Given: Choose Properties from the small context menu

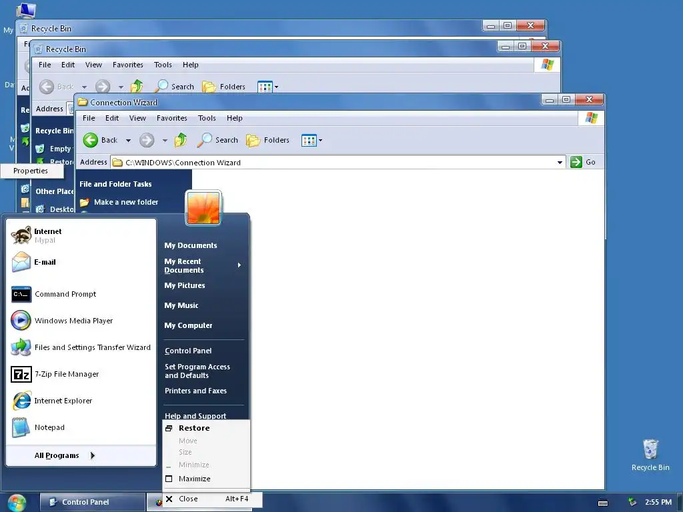Looking at the screenshot, I should [x=32, y=171].
